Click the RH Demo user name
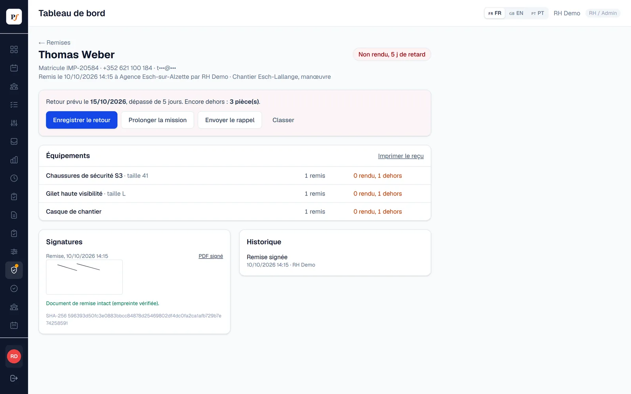The image size is (631, 394). 567,13
